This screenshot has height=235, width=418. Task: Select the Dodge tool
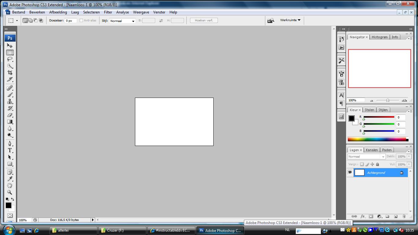point(10,135)
